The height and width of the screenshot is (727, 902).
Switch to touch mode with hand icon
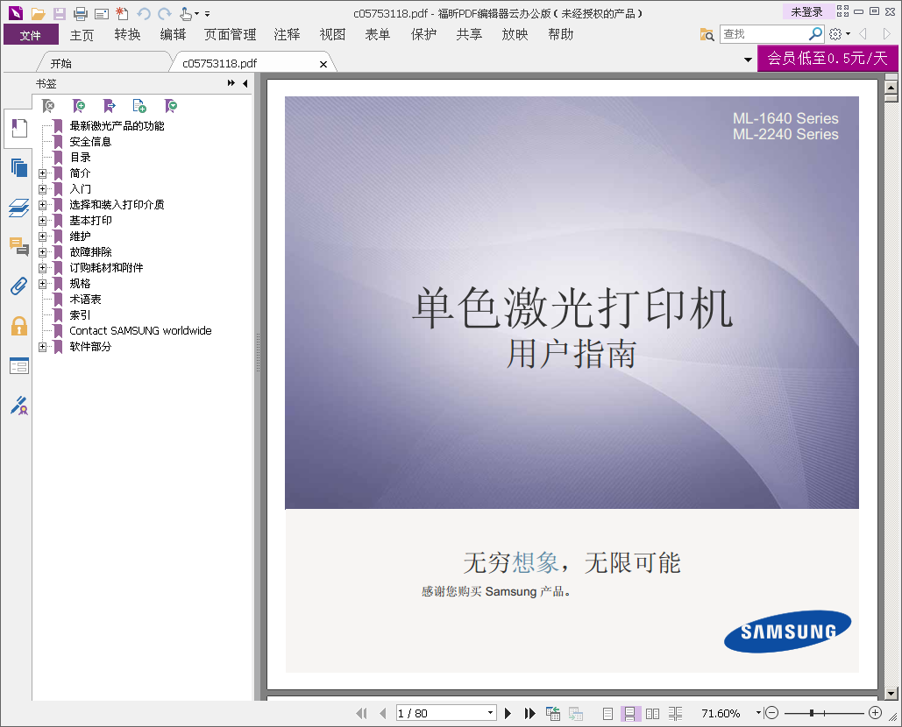tap(186, 13)
